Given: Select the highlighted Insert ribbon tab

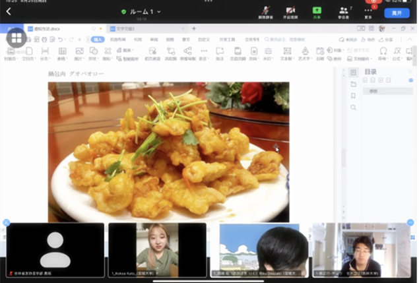Looking at the screenshot, I should [x=98, y=40].
